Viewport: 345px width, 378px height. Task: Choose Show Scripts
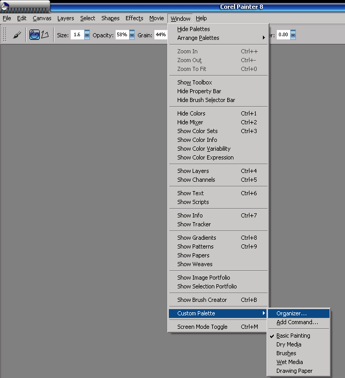point(218,202)
